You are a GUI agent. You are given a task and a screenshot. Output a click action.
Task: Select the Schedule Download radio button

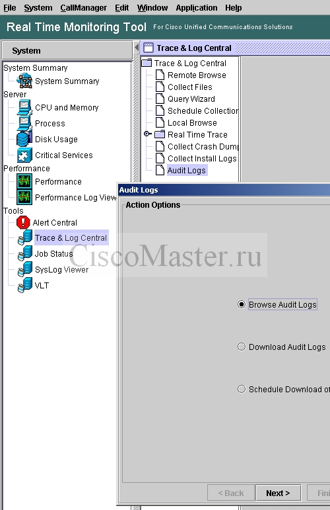tap(242, 389)
